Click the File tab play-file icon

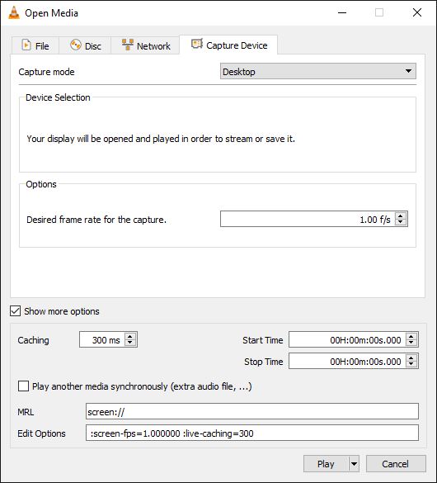[26, 45]
